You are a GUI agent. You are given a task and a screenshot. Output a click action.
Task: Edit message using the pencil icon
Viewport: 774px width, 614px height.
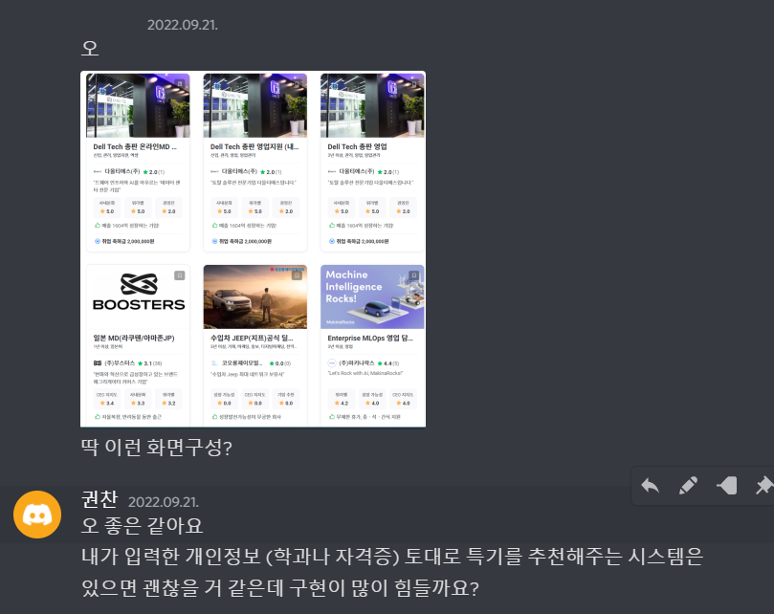click(x=688, y=486)
